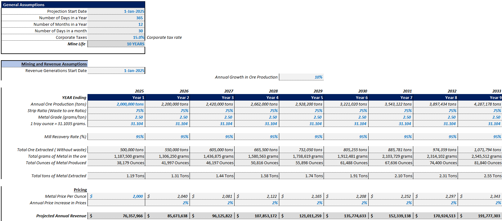Select the Pricing section heading
502x221 pixels.
[x=80, y=190]
